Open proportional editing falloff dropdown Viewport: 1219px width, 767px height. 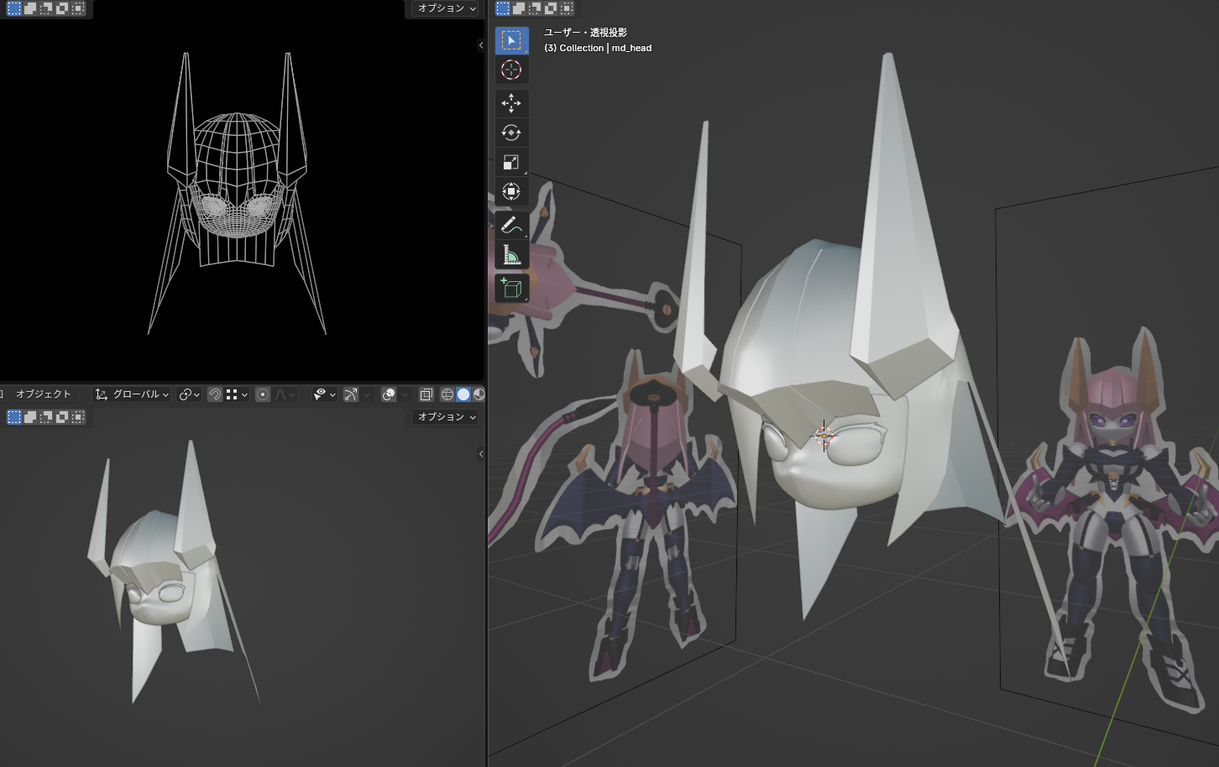click(285, 394)
